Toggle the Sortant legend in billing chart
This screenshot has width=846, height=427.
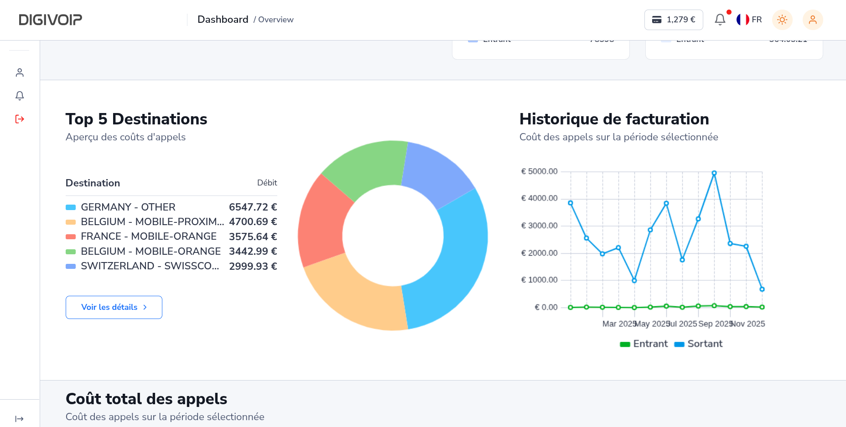[x=698, y=344]
